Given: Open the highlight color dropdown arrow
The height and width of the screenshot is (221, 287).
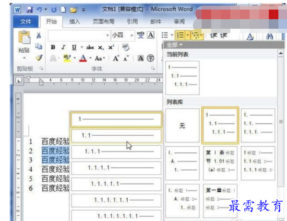Looking at the screenshot, I should [x=75, y=58].
